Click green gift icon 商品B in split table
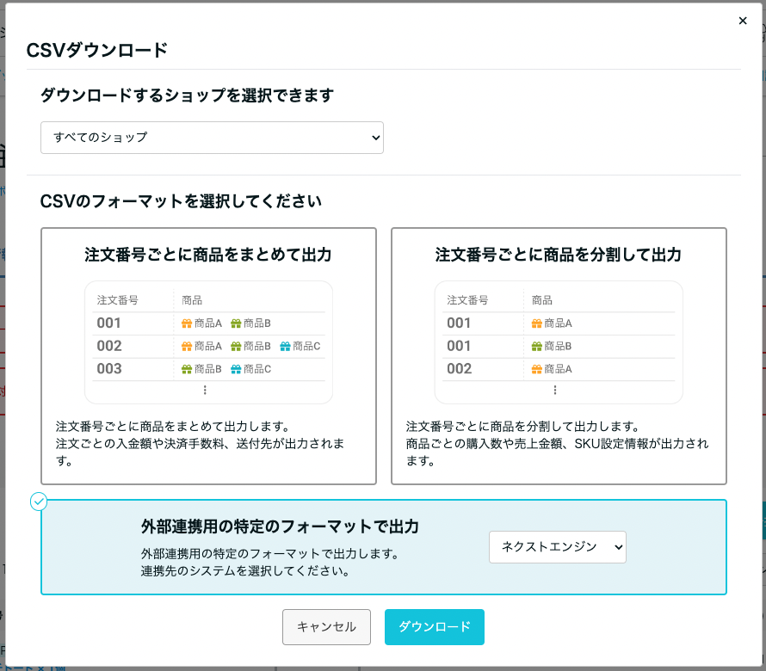This screenshot has height=671, width=766. pyautogui.click(x=537, y=346)
